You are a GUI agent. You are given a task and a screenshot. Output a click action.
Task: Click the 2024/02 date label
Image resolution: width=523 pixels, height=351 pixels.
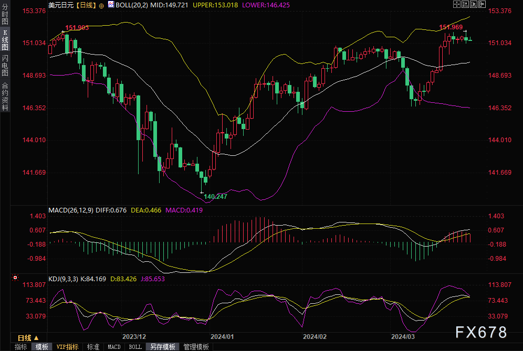315,337
